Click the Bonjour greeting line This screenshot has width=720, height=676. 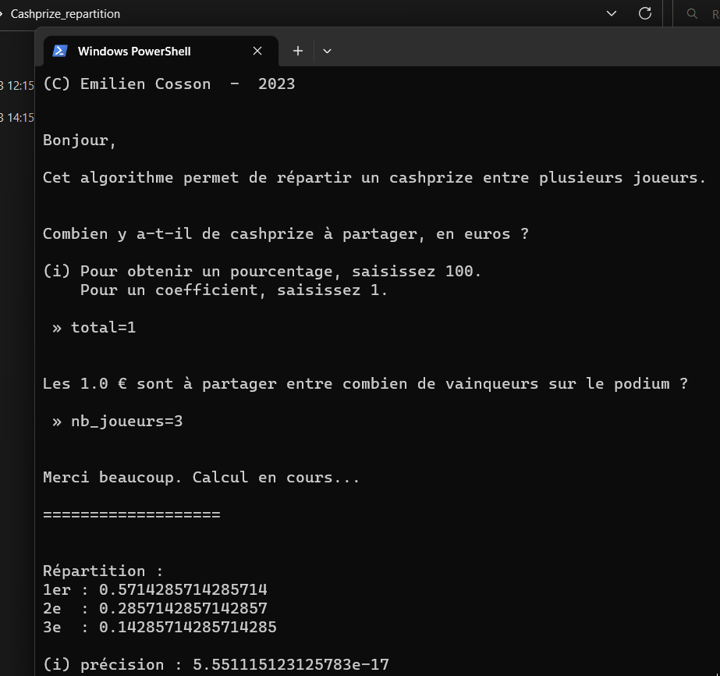78,140
